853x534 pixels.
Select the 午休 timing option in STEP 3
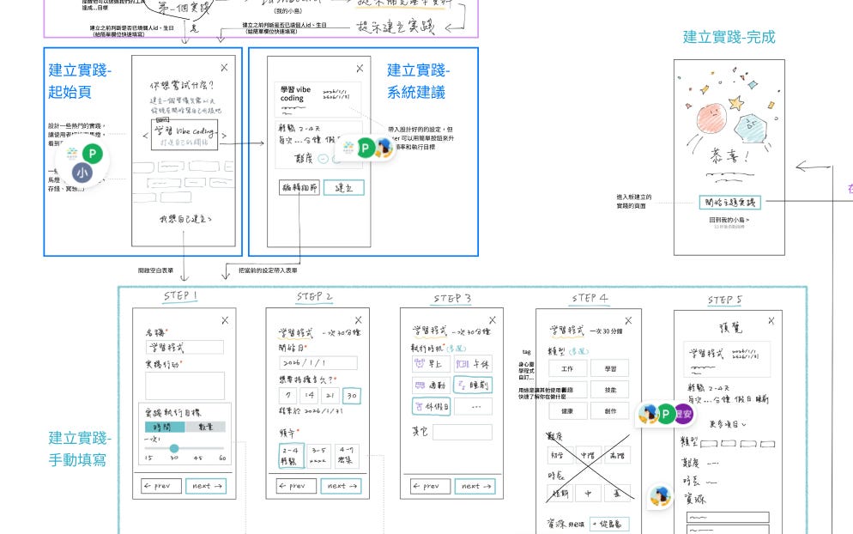coord(473,364)
